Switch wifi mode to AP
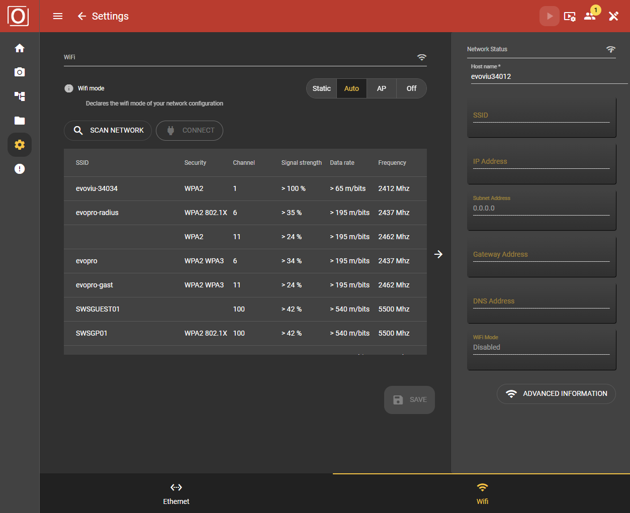This screenshot has width=630, height=513. click(x=382, y=88)
